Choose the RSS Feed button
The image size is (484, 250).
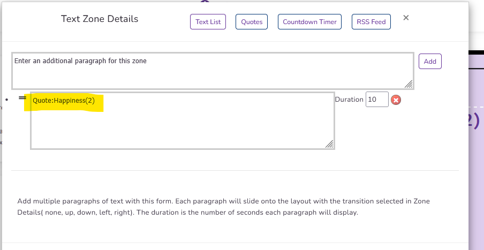371,22
